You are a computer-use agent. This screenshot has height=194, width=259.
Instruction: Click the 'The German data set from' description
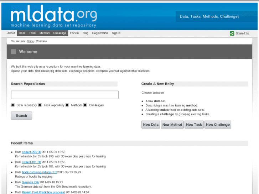53,187
